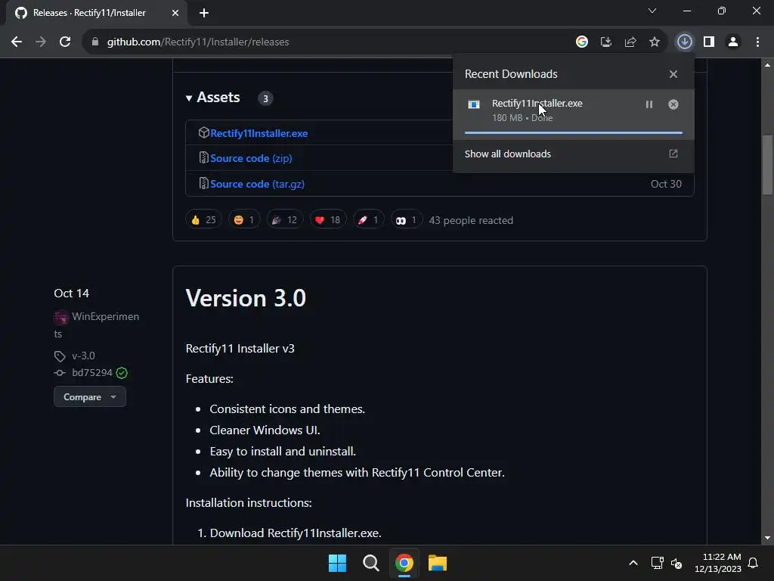
Task: Open Rectify11Installer.exe in the downloads popup
Action: point(537,103)
